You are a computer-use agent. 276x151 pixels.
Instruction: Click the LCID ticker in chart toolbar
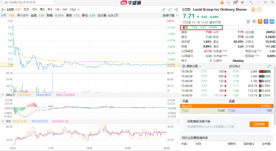click(10, 10)
